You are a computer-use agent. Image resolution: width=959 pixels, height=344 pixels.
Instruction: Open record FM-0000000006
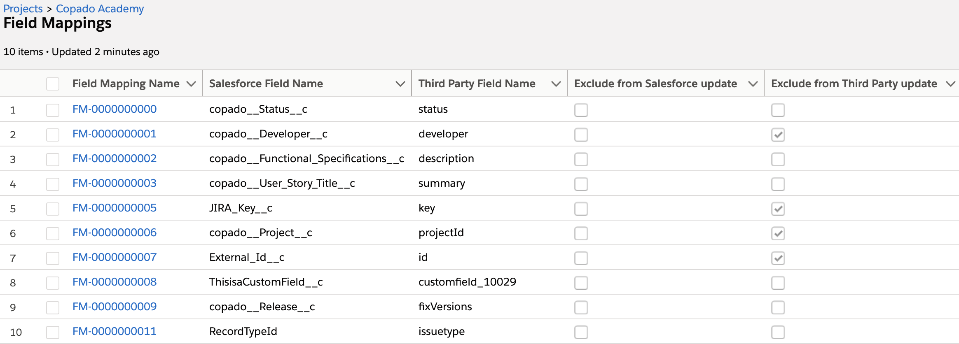(115, 232)
